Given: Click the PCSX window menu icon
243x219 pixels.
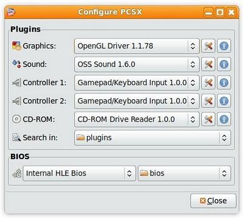Looking at the screenshot, I should click(11, 12).
